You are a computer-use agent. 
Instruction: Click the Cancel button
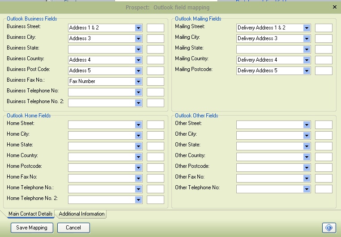(x=73, y=228)
